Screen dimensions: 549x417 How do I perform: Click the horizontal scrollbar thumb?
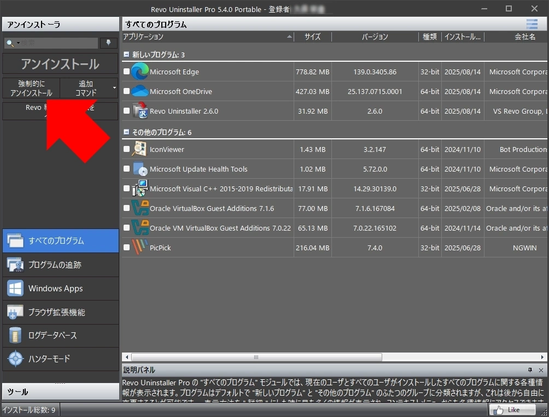(x=256, y=357)
